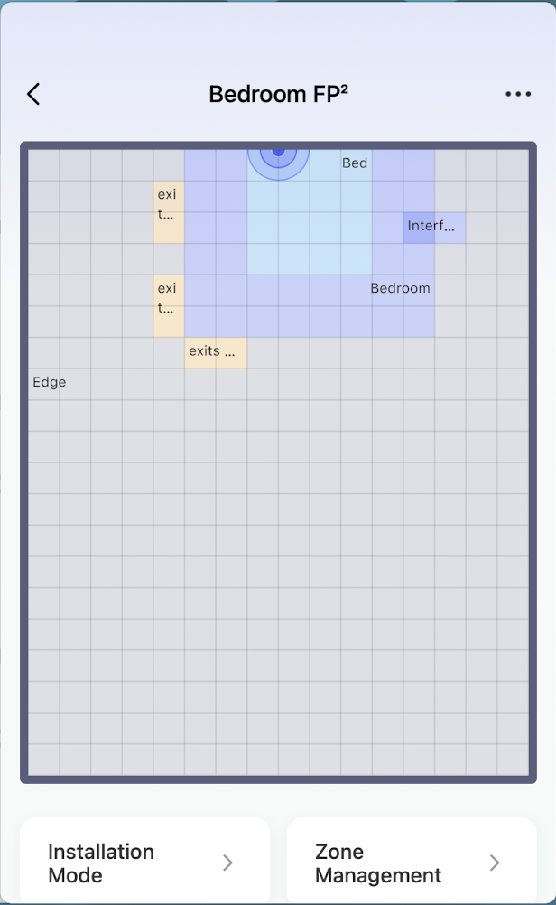Select the Bed zone label
The image size is (556, 905).
point(355,163)
